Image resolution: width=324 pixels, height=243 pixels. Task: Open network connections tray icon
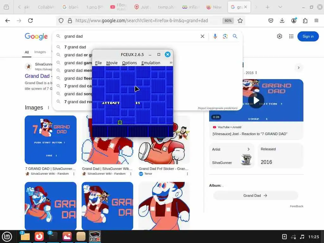click(x=293, y=237)
